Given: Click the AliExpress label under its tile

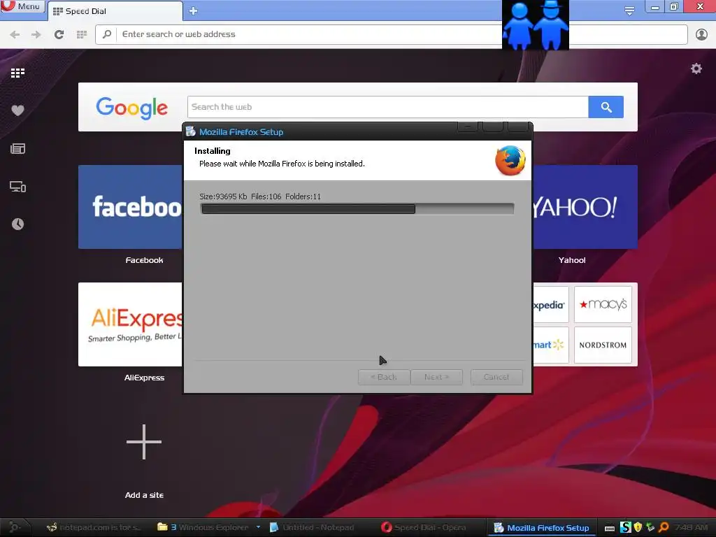Looking at the screenshot, I should point(144,378).
